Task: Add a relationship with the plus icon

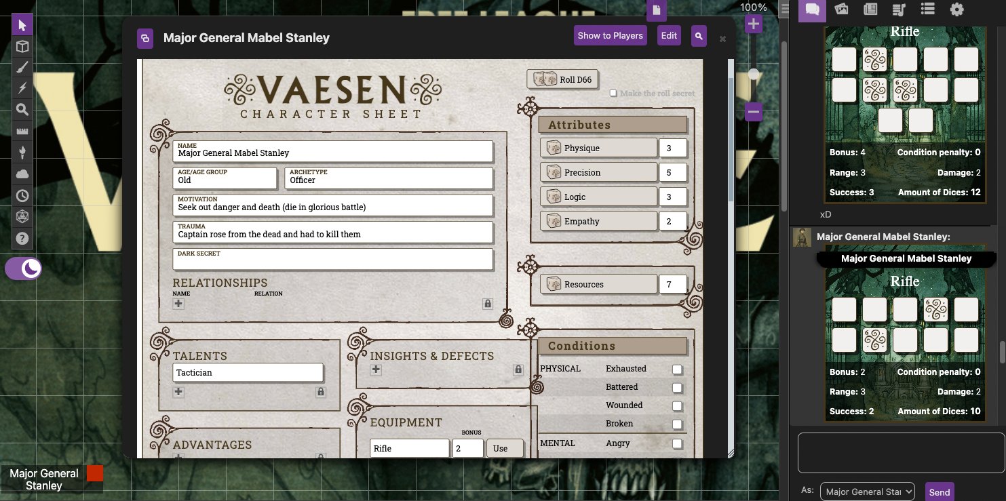Action: coord(178,304)
